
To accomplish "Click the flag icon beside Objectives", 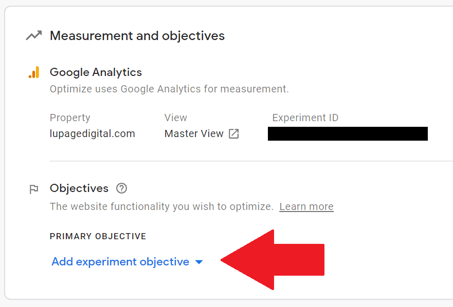I will click(x=34, y=189).
